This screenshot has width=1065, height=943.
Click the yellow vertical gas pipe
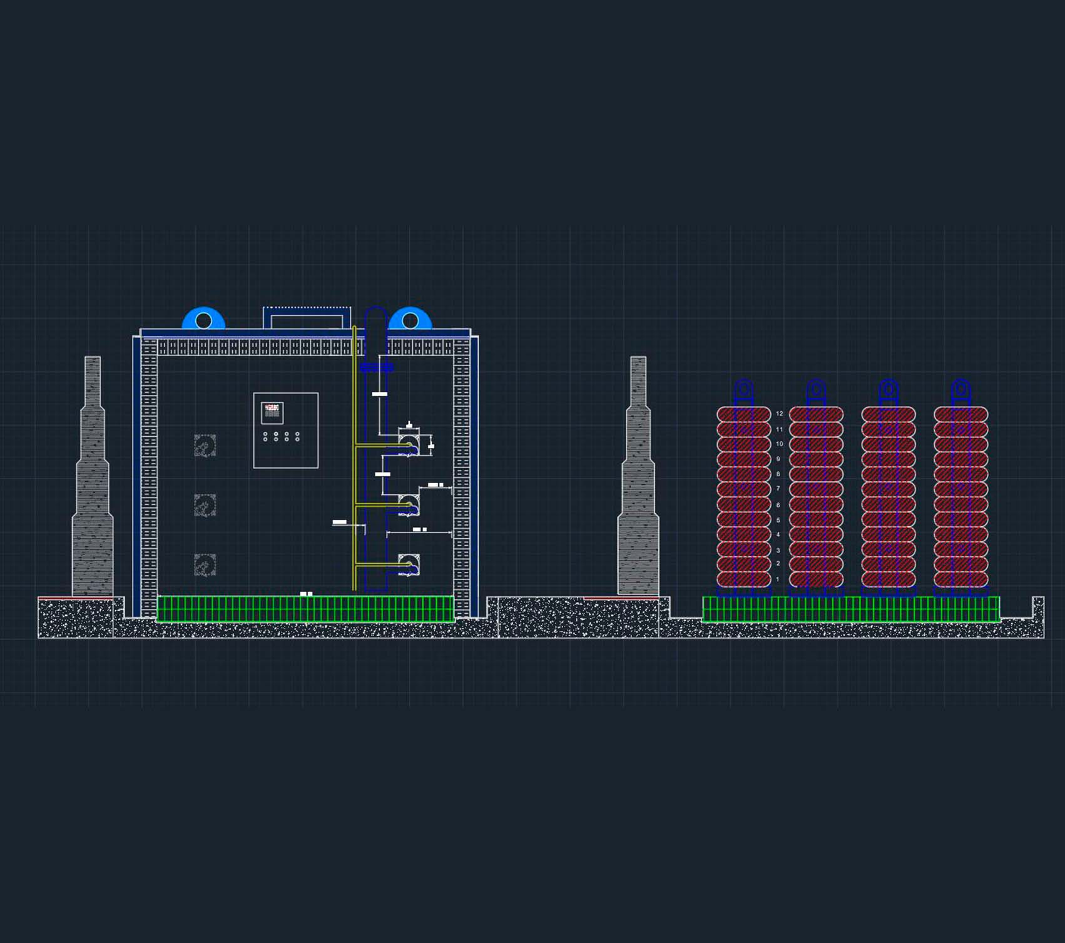pyautogui.click(x=354, y=476)
